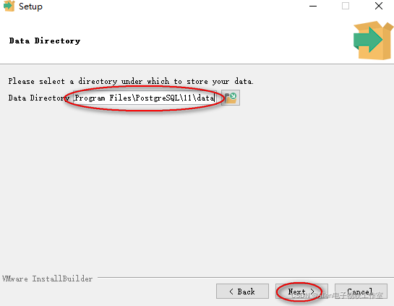Image resolution: width=394 pixels, height=306 pixels.
Task: Click the 'Please select a directory' instruction text
Action: click(131, 81)
